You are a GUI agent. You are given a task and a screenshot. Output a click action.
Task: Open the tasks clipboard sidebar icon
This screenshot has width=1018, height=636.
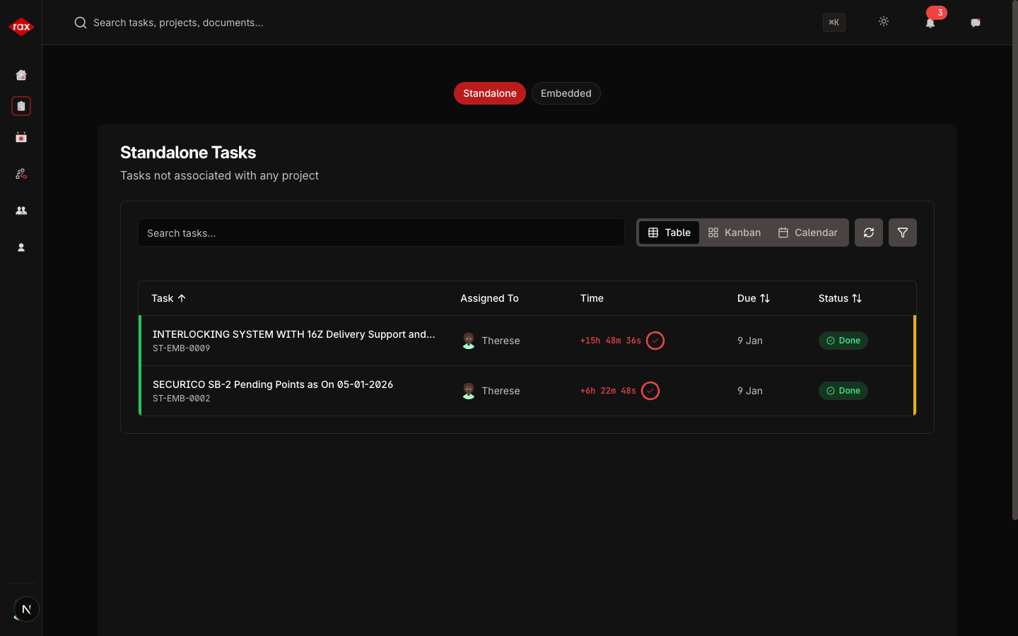pos(21,106)
